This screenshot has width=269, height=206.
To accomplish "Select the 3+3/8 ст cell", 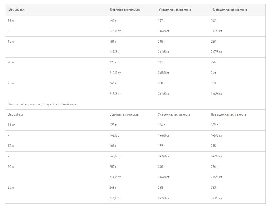I will point(217,198).
